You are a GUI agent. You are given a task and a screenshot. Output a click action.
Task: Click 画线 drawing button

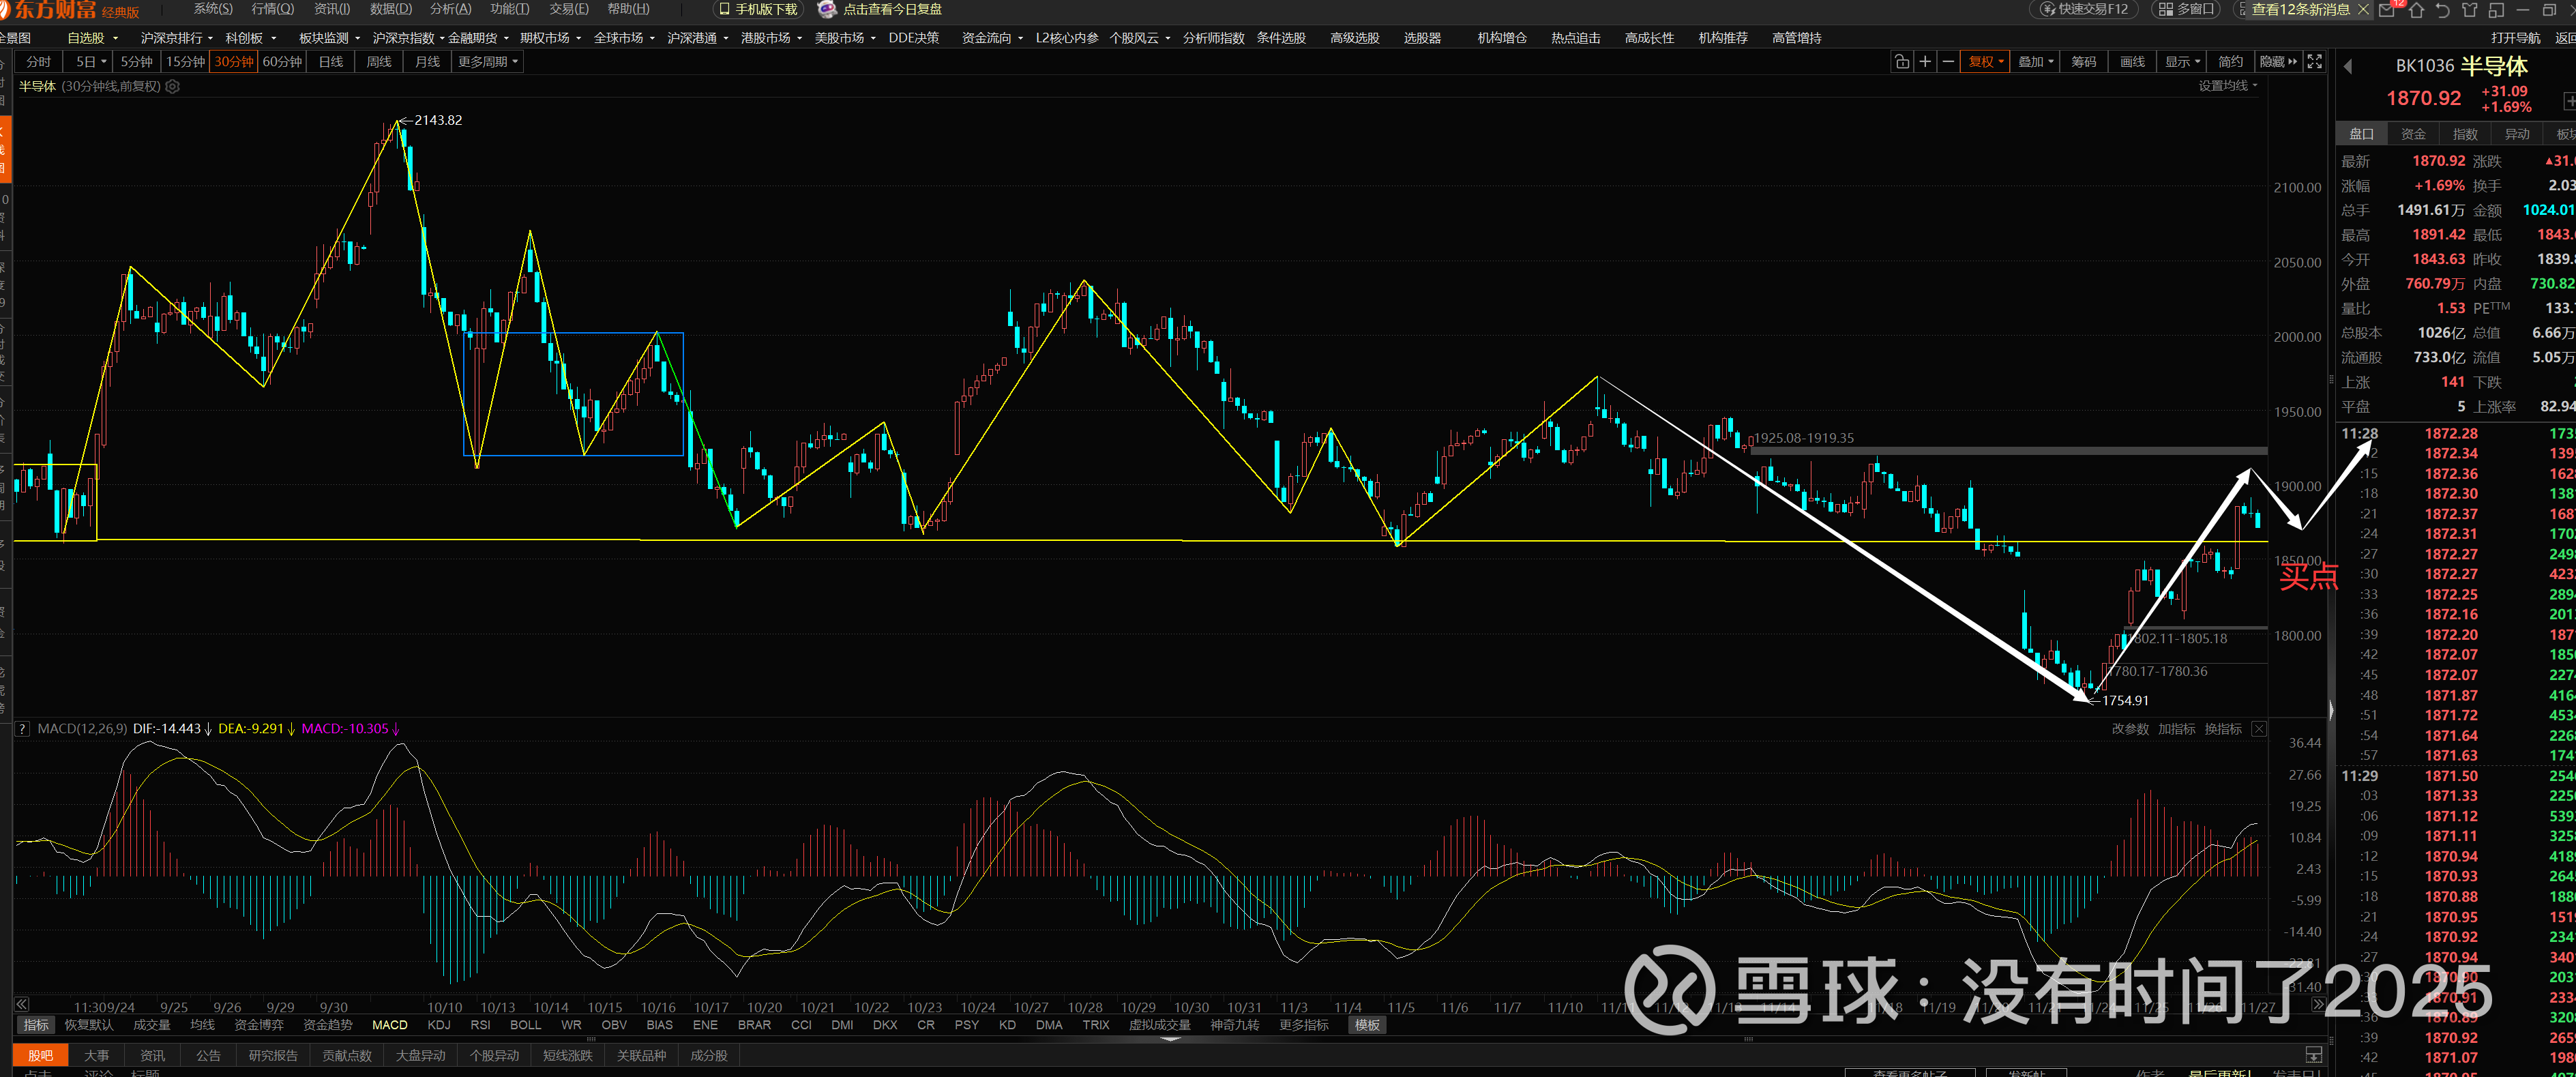click(2132, 62)
